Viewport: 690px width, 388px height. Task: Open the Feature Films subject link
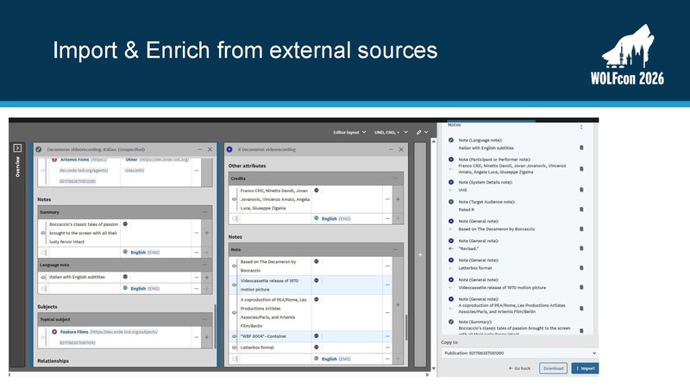coord(74,332)
